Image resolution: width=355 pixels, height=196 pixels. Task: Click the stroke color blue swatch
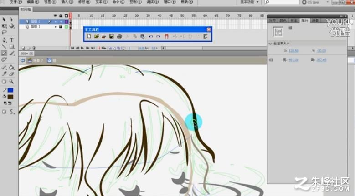tap(10, 90)
